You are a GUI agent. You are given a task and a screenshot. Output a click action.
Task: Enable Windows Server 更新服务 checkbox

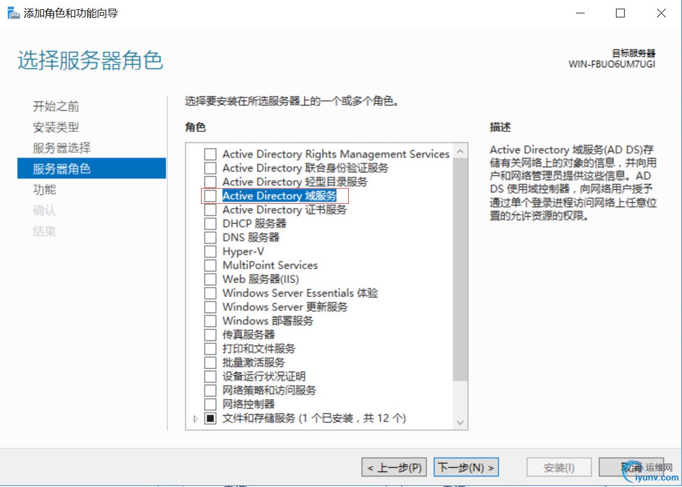(x=210, y=307)
